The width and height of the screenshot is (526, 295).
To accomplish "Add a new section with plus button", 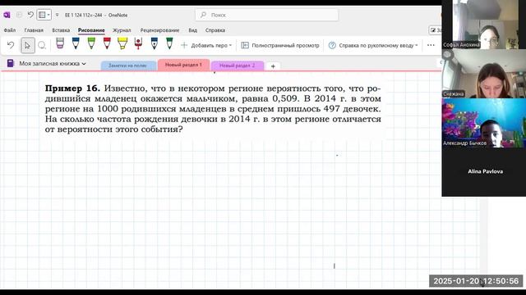I will [273, 66].
